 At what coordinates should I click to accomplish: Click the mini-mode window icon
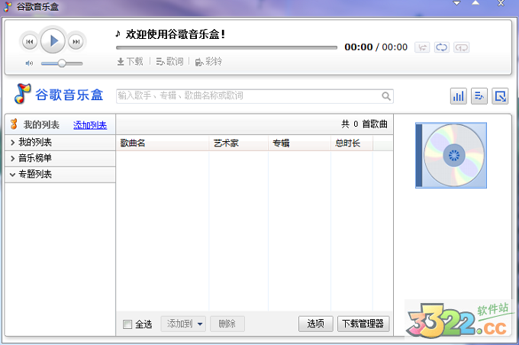point(500,96)
